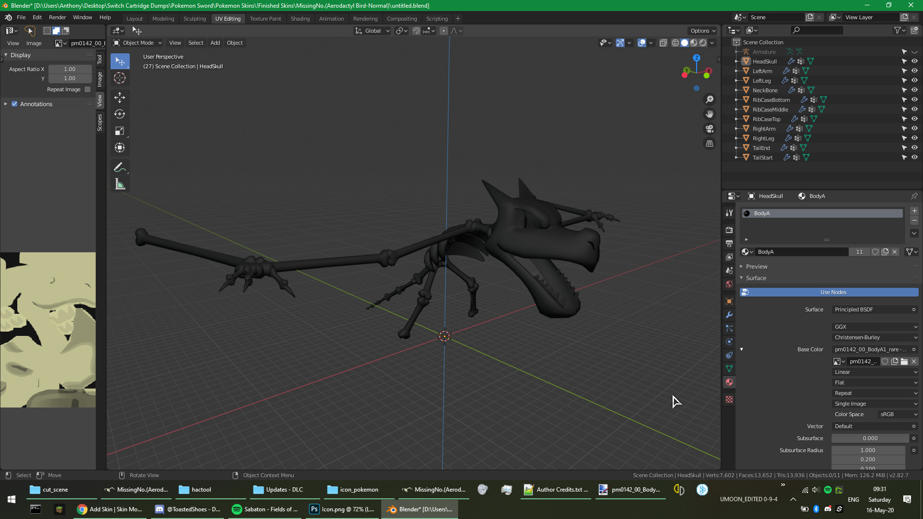Open the Global transform orientation dropdown

373,31
